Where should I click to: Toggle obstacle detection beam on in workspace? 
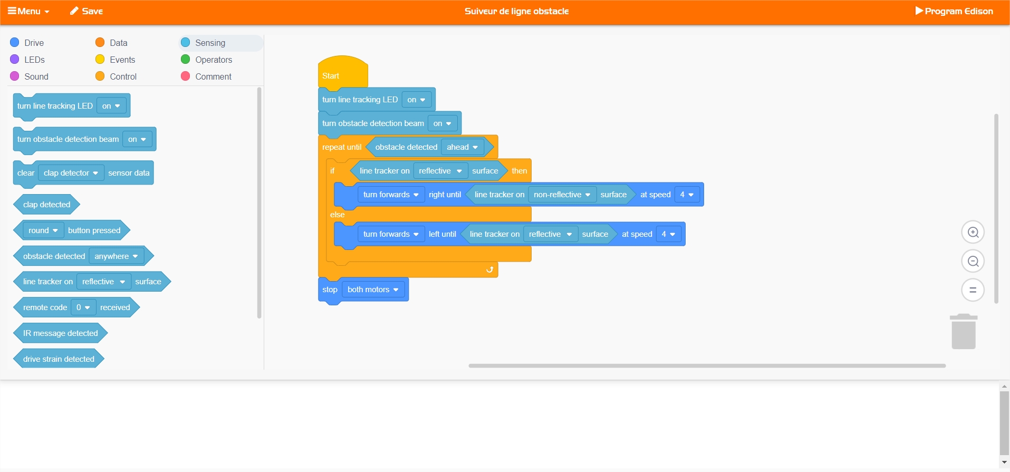tap(442, 123)
